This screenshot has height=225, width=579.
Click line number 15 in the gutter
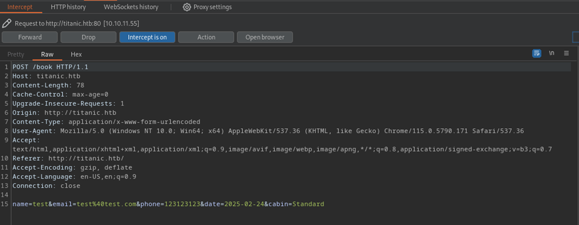point(4,204)
